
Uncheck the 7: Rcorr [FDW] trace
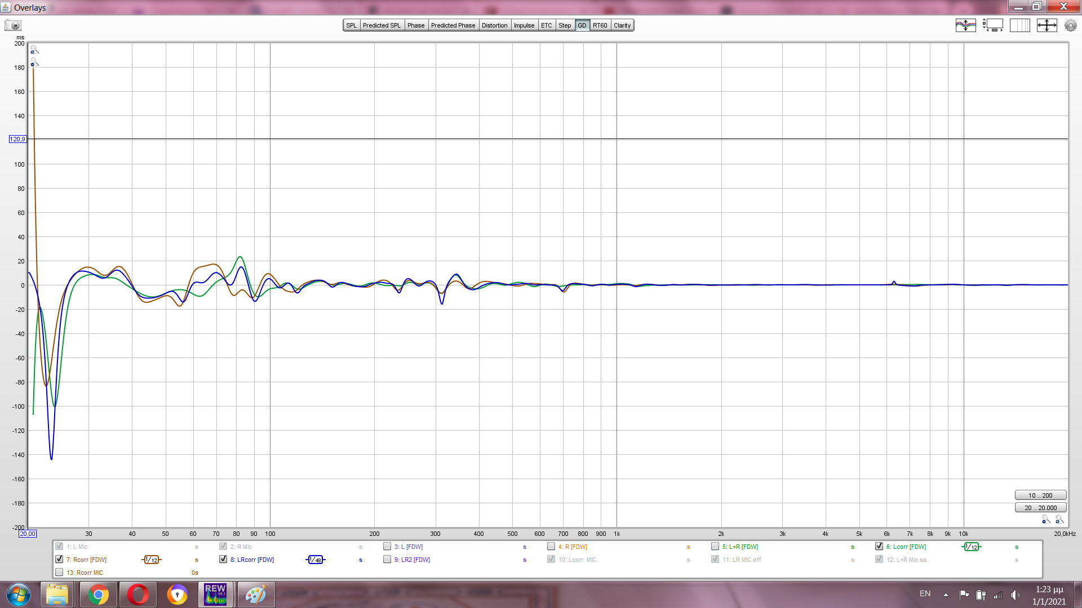[x=59, y=560]
